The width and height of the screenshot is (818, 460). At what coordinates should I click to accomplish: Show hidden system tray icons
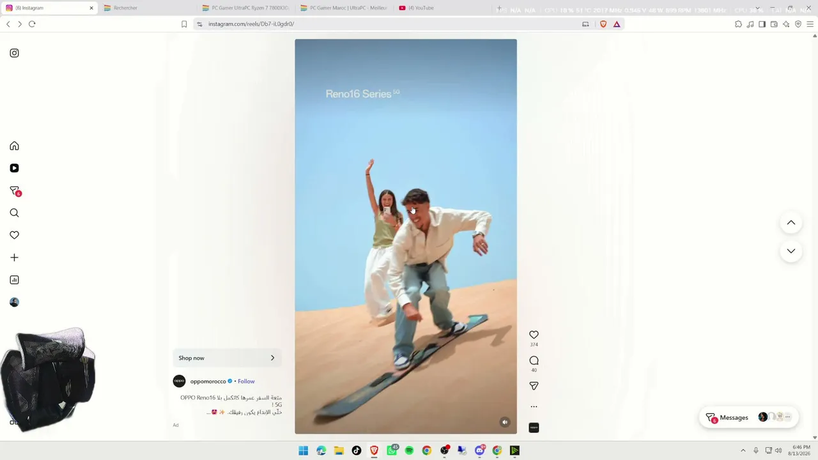(743, 450)
